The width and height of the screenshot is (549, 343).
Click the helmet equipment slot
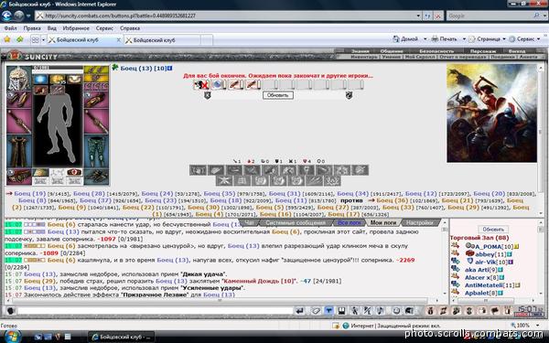[19, 78]
